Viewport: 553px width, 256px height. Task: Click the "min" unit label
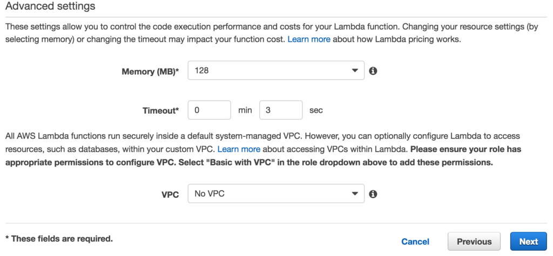click(245, 110)
